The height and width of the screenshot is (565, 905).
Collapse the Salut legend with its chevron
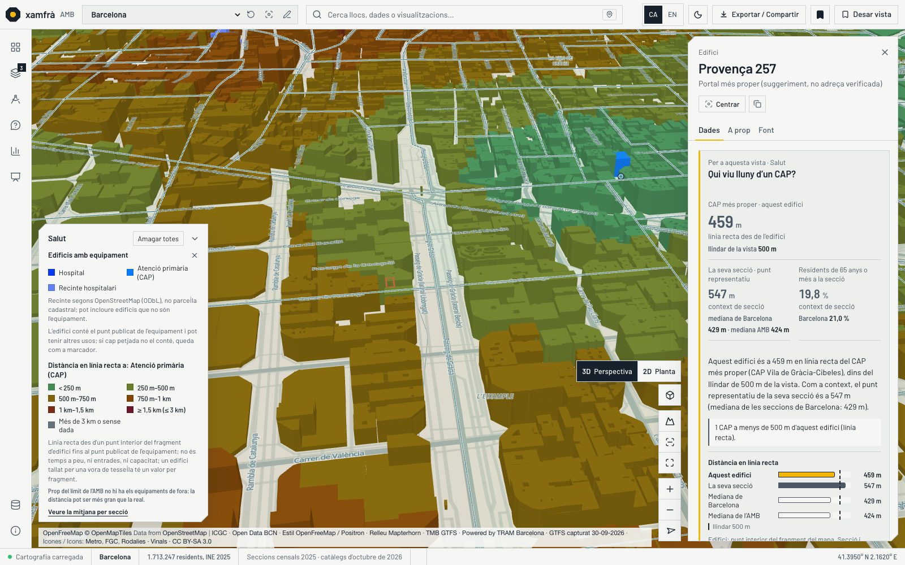(195, 238)
